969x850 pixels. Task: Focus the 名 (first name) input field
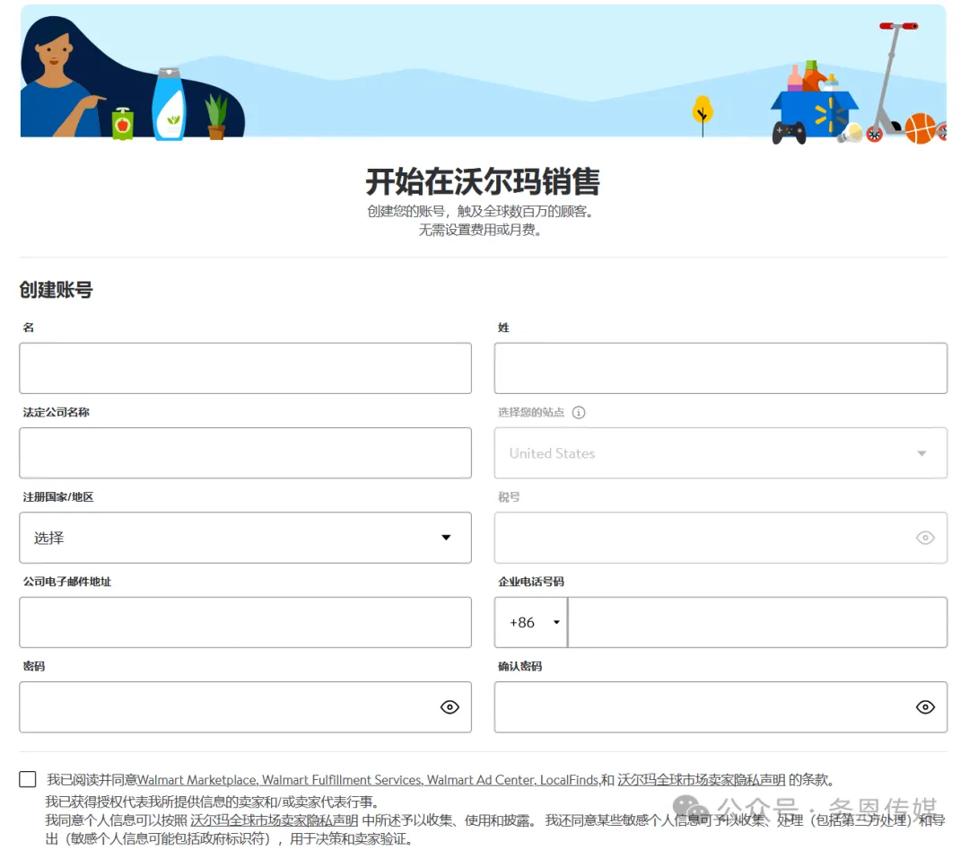(245, 368)
